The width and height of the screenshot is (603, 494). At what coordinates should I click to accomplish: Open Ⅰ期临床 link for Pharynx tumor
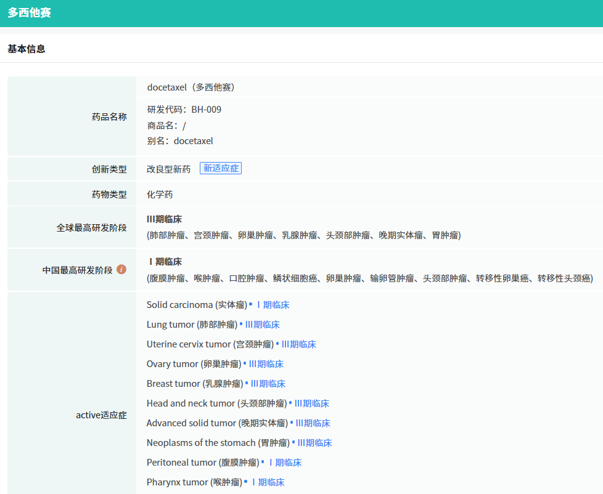(x=267, y=482)
